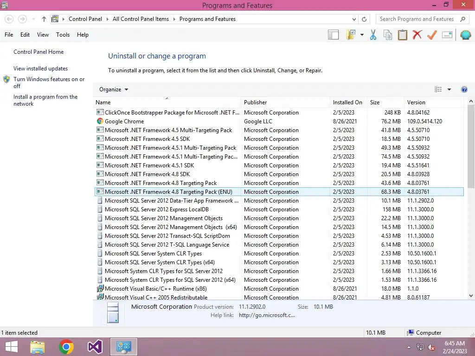The image size is (475, 356).
Task: Sort by Size column header
Action: point(385,102)
